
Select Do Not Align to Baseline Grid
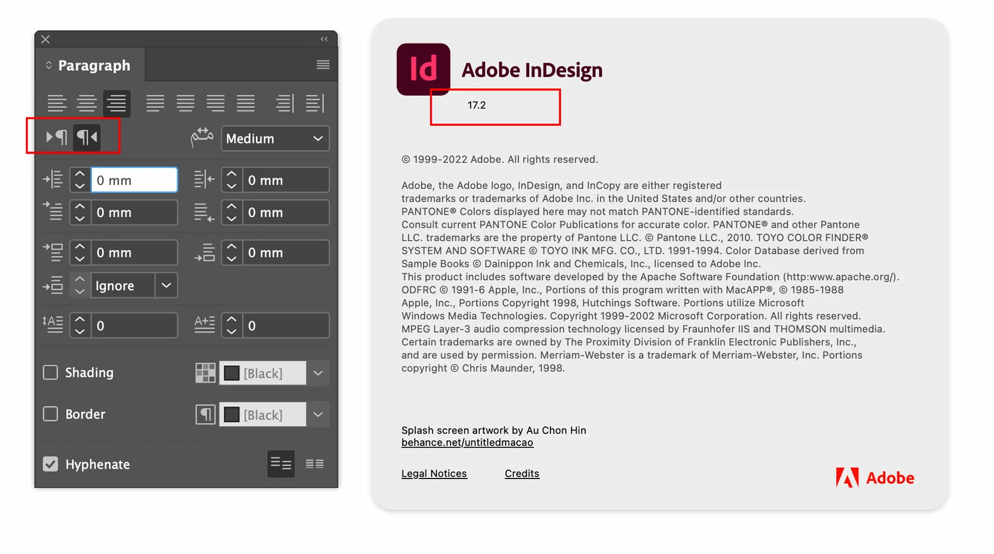pyautogui.click(x=281, y=464)
